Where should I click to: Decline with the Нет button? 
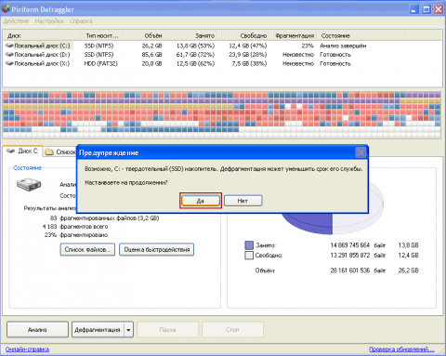point(243,201)
